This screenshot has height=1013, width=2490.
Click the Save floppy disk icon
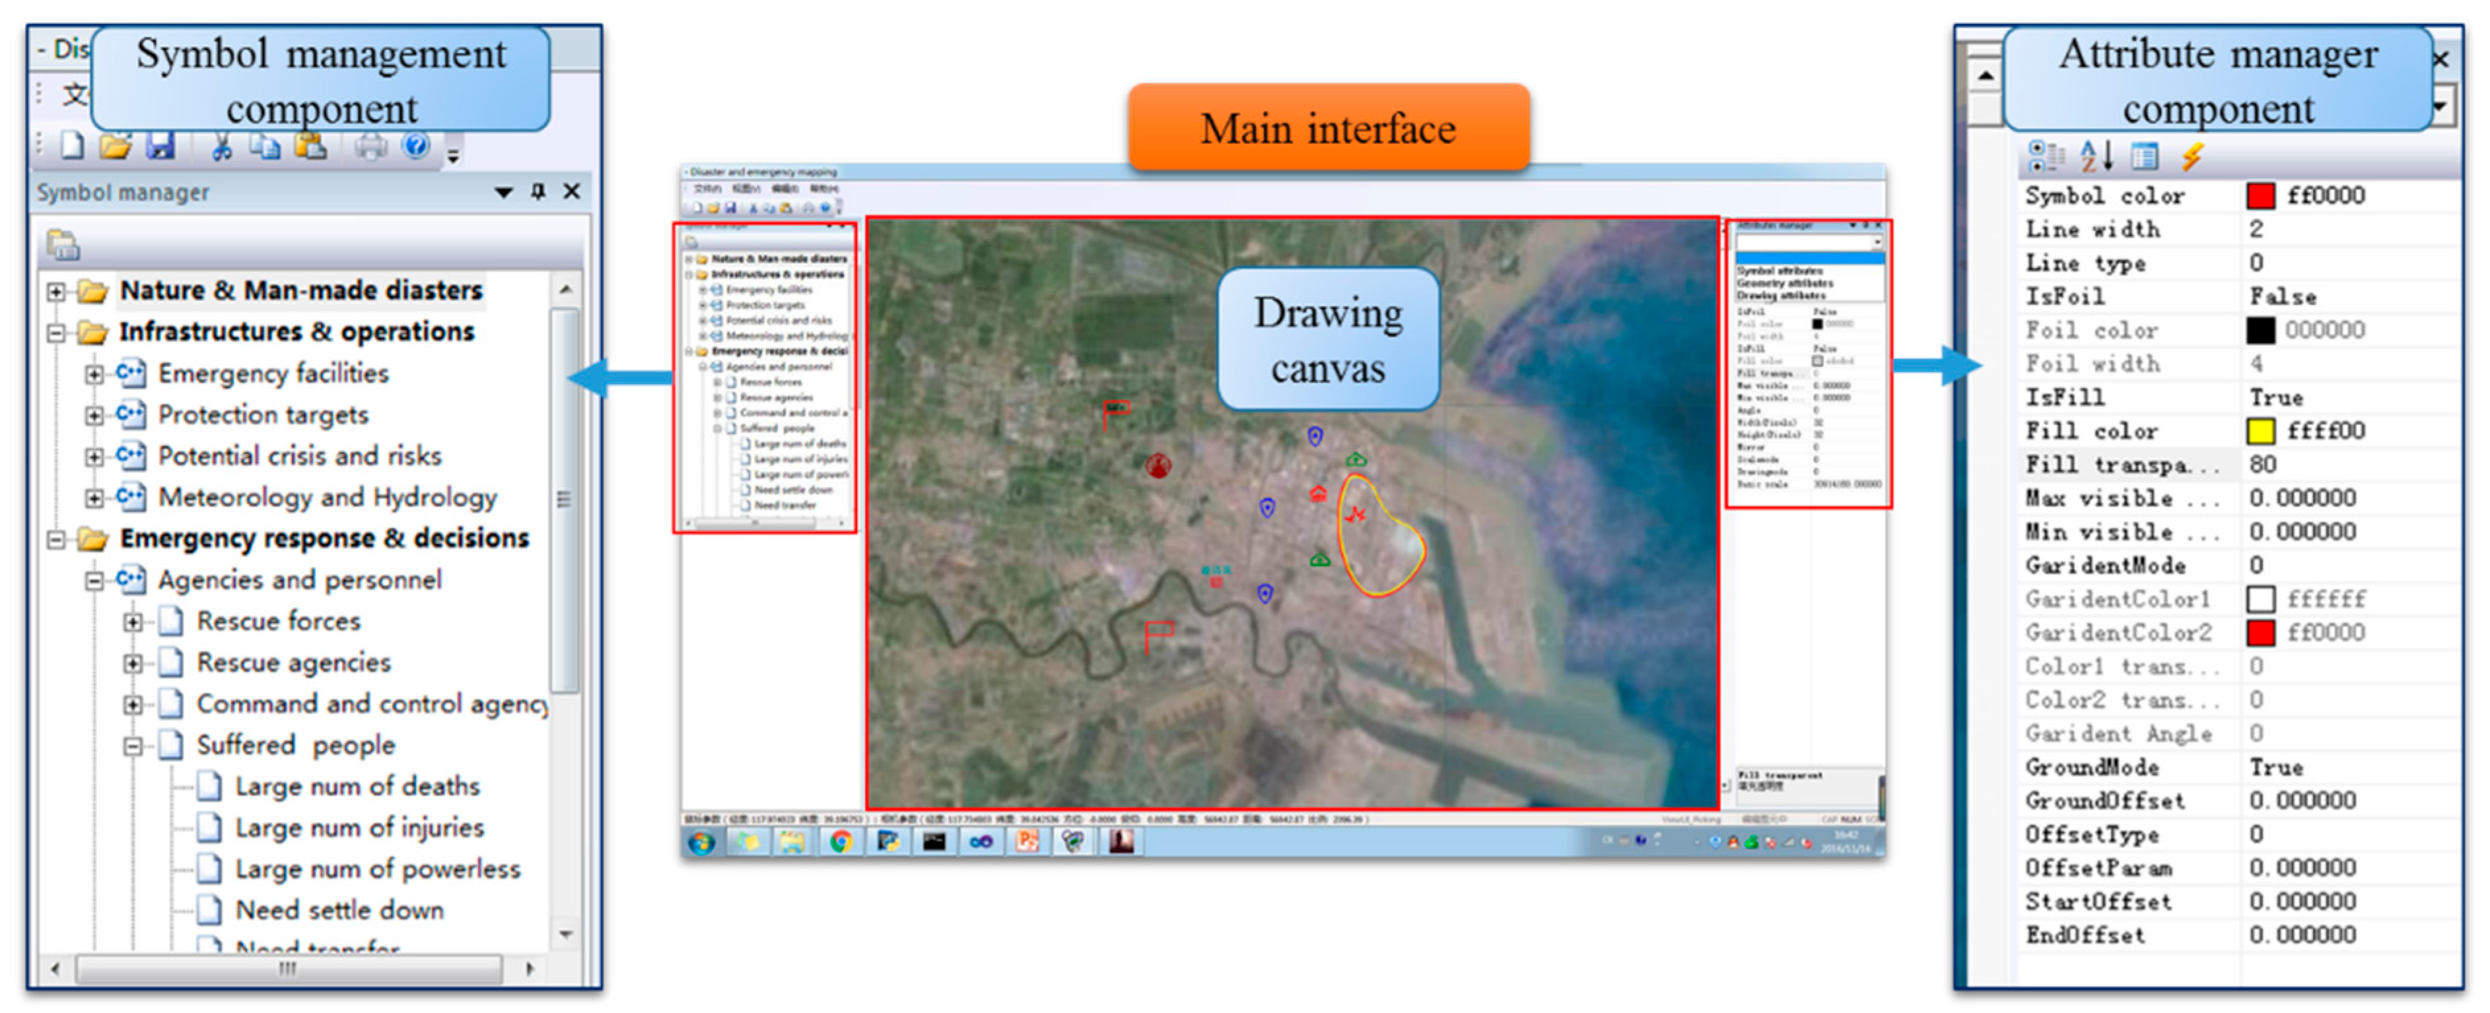click(x=160, y=146)
